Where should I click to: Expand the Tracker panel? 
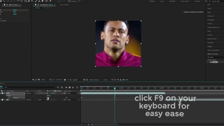point(210,24)
